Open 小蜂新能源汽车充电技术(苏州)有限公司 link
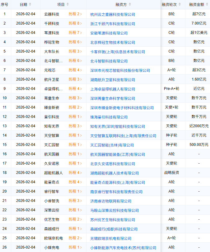This screenshot has width=210, height=252. point(123,248)
